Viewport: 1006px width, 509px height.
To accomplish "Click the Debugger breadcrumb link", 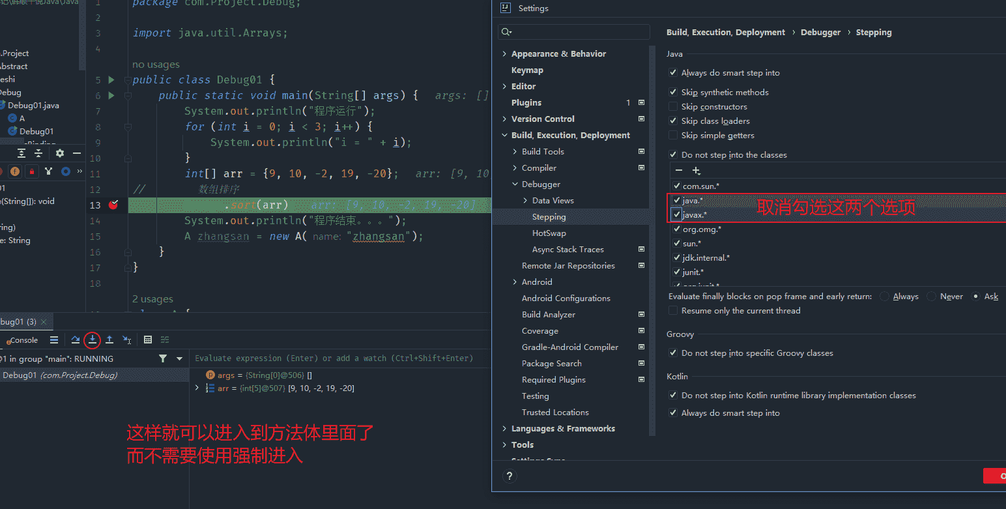I will pyautogui.click(x=820, y=33).
